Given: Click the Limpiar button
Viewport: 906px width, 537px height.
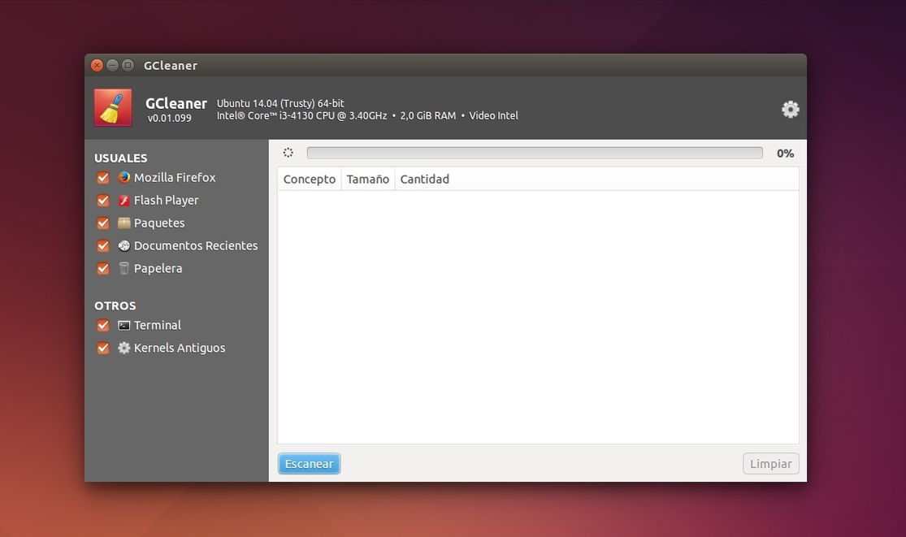Looking at the screenshot, I should [770, 464].
